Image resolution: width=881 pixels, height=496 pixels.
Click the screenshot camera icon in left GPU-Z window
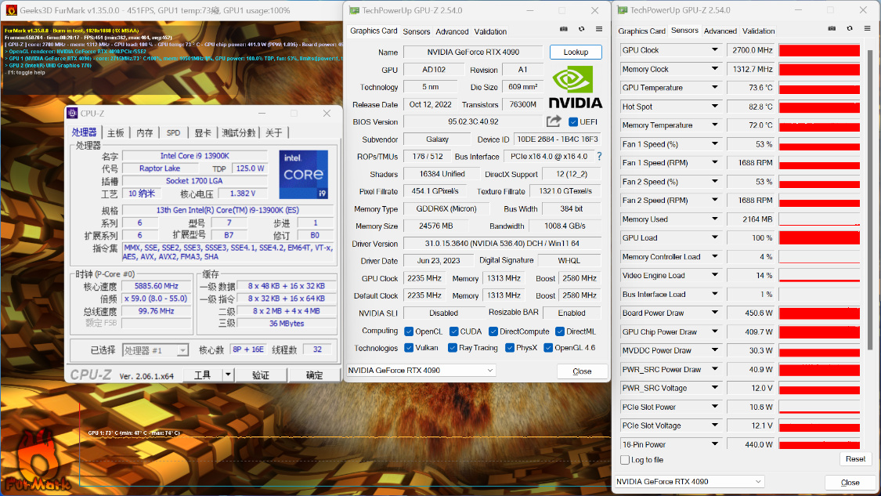[564, 29]
